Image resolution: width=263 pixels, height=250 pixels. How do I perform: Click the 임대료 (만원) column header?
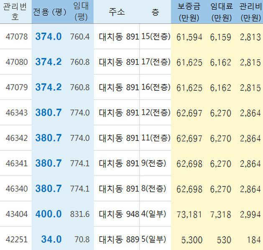(x=222, y=12)
